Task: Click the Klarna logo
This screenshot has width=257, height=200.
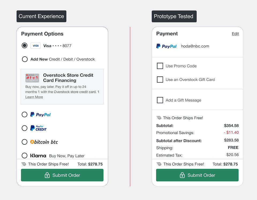Action: (38, 155)
